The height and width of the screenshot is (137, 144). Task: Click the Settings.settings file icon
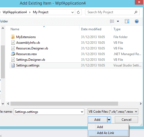[13, 65]
